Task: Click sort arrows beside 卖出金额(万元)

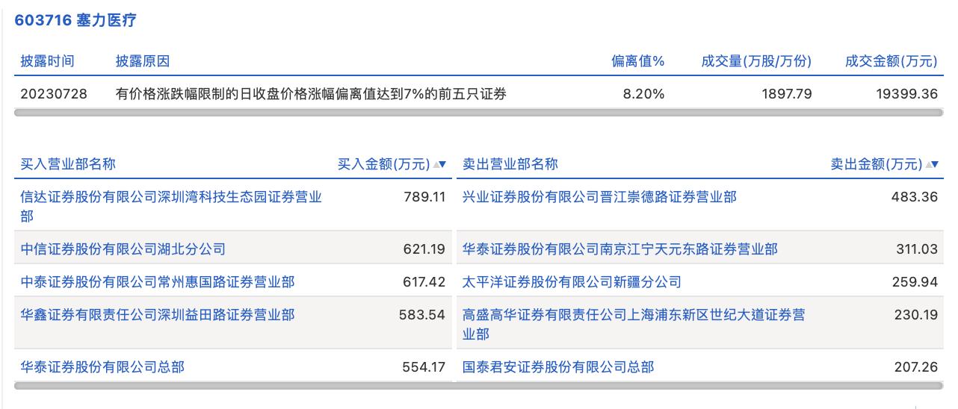Action: (932, 164)
